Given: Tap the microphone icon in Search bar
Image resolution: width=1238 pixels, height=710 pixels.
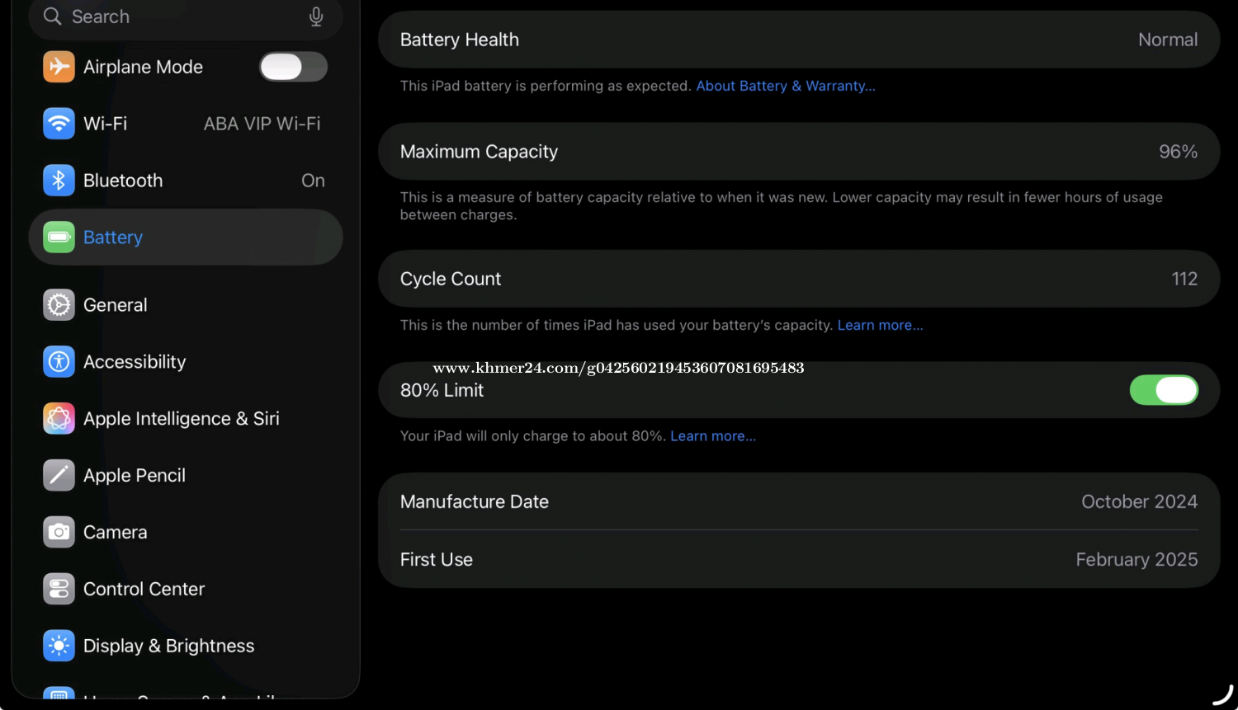Looking at the screenshot, I should tap(316, 16).
